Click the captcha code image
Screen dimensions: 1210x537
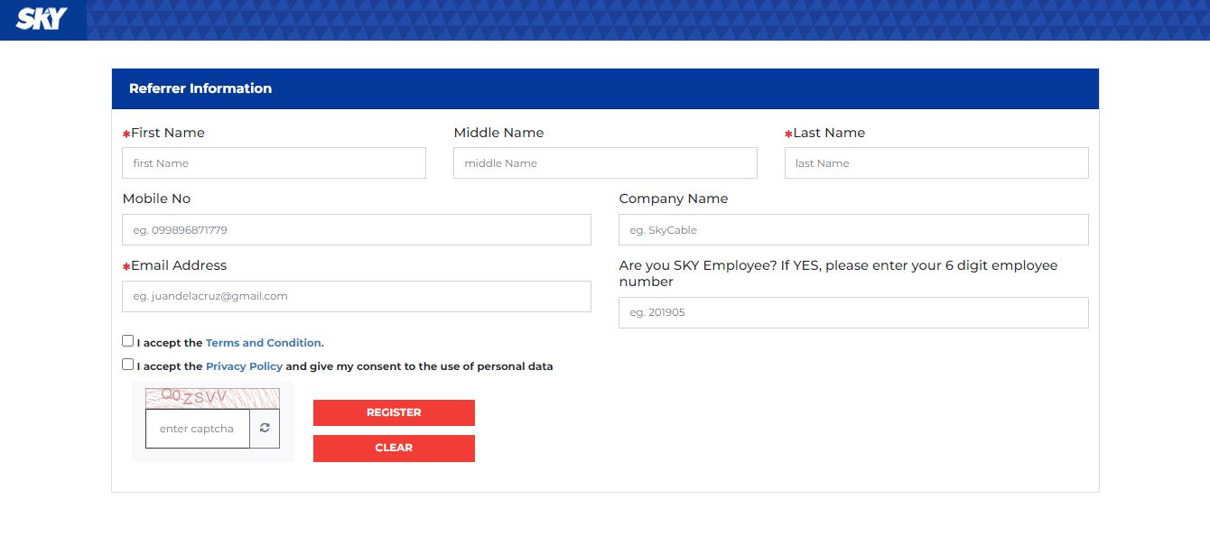click(212, 398)
